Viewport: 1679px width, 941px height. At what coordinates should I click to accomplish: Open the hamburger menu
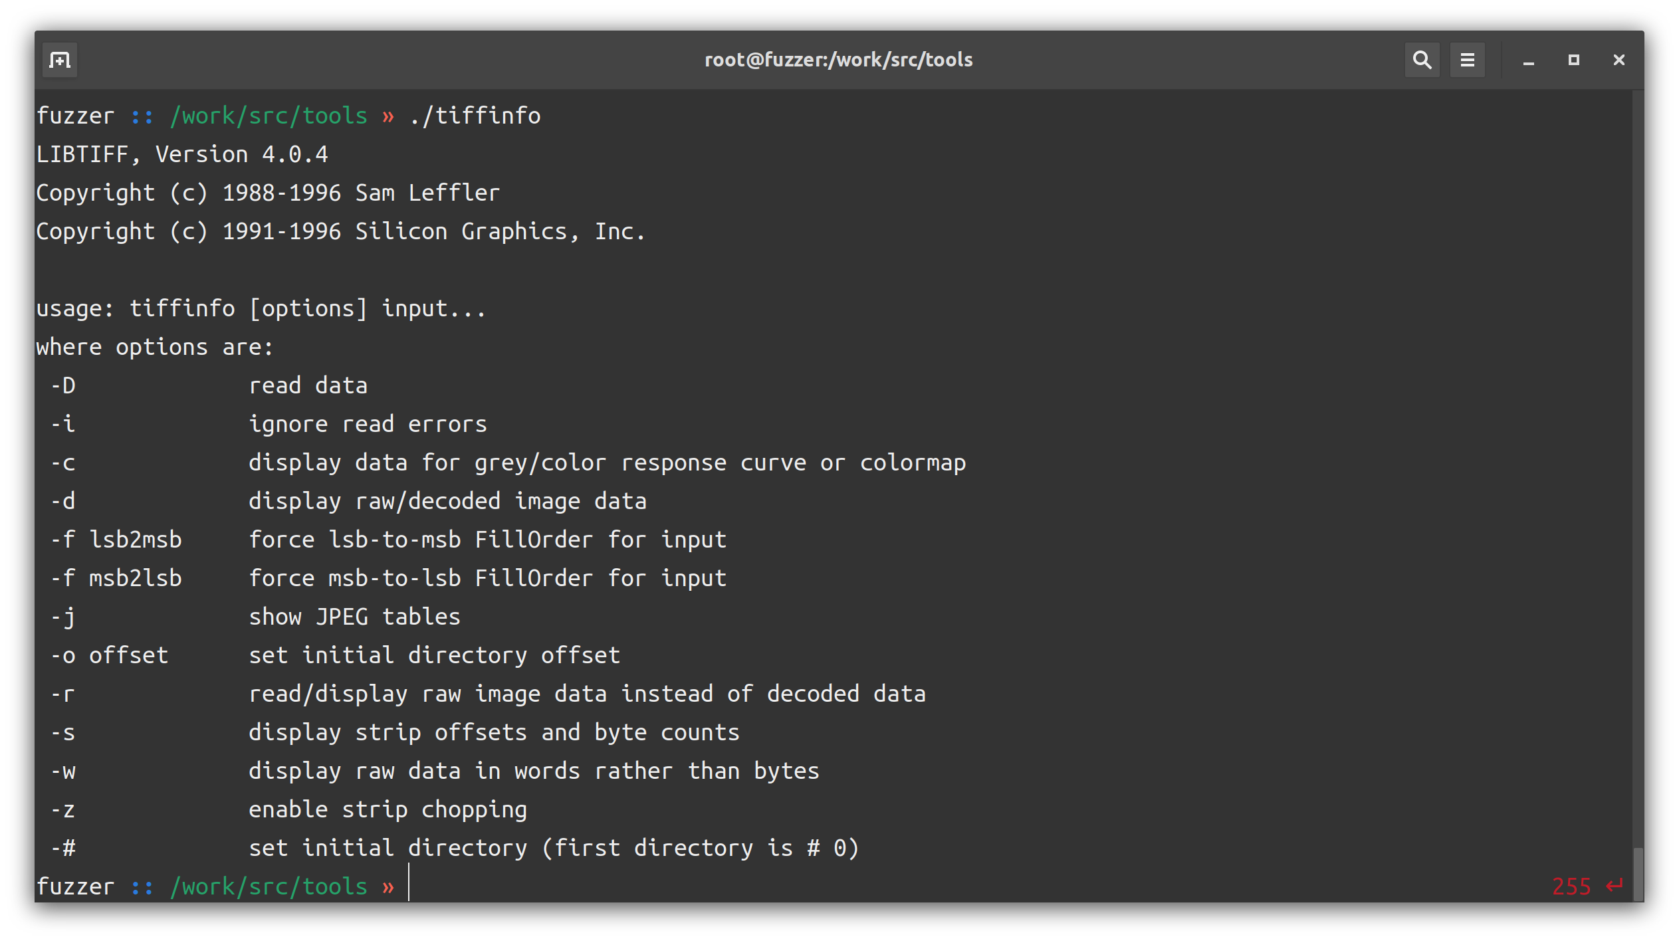[x=1467, y=60]
